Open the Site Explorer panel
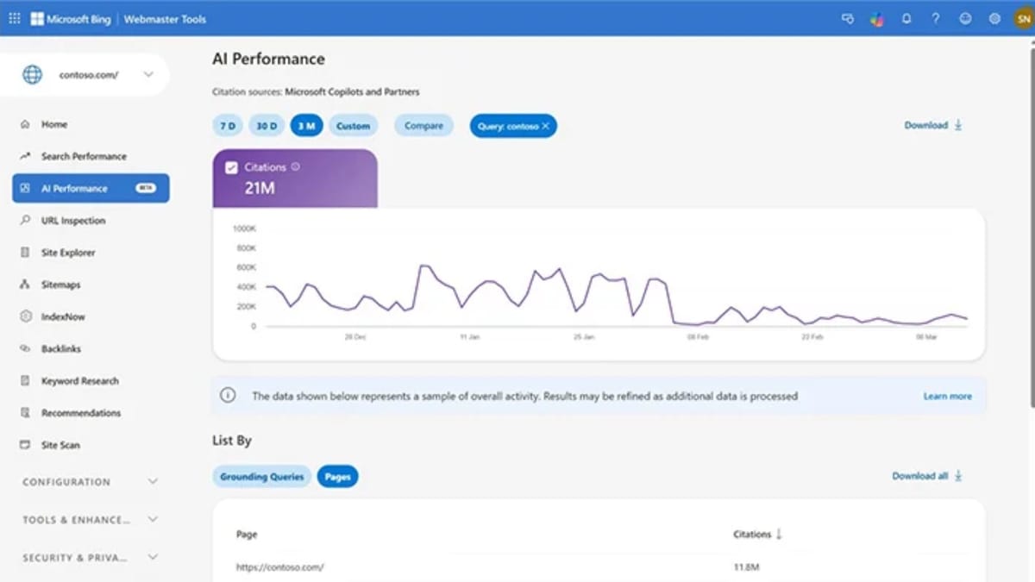Viewport: 1035px width, 582px height. coord(68,252)
